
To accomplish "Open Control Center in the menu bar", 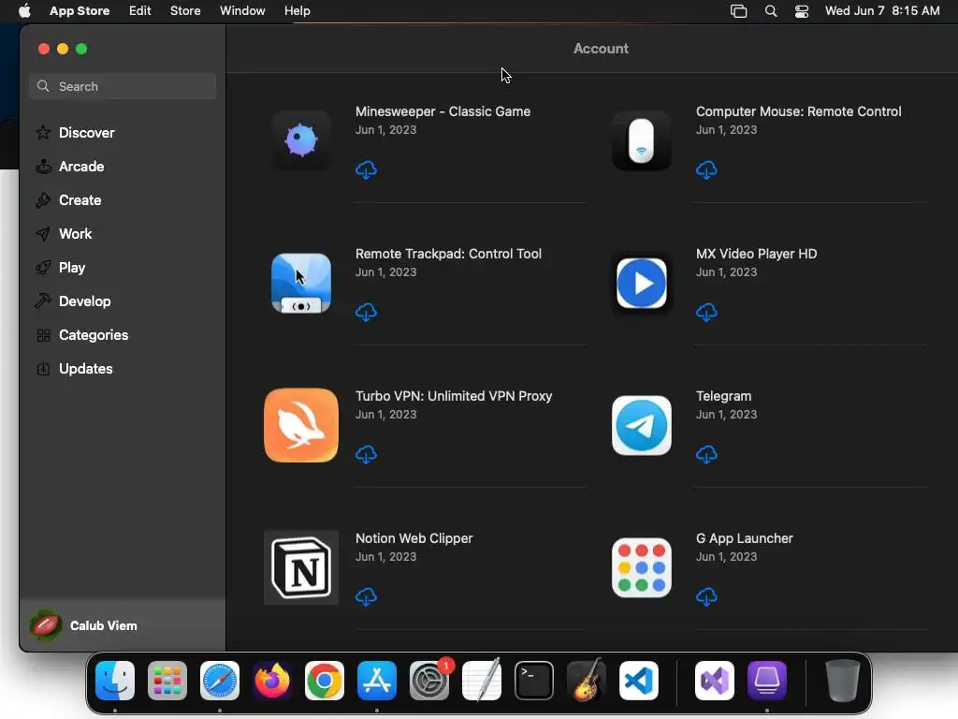I will click(x=802, y=11).
